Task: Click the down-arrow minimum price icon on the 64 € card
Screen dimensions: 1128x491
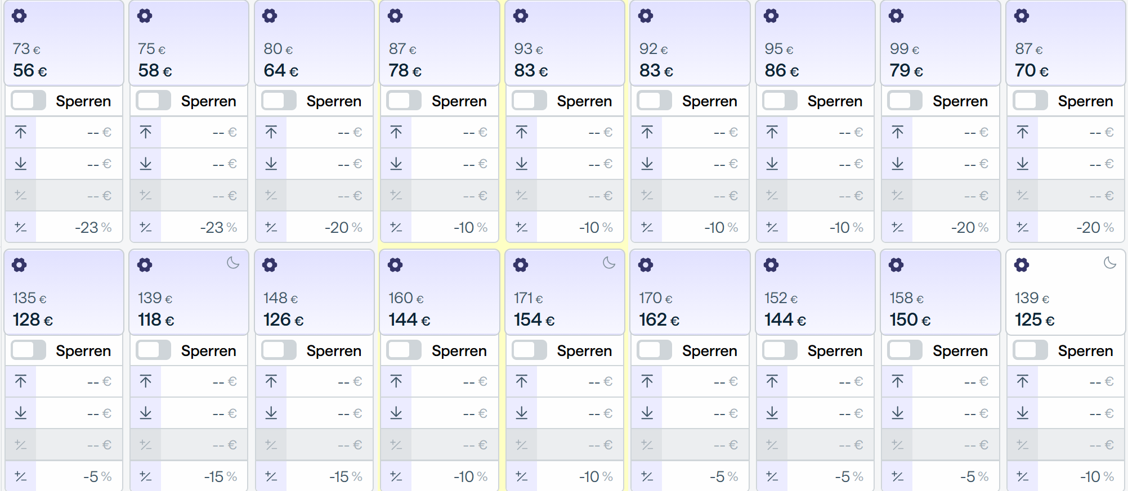Action: (x=271, y=164)
